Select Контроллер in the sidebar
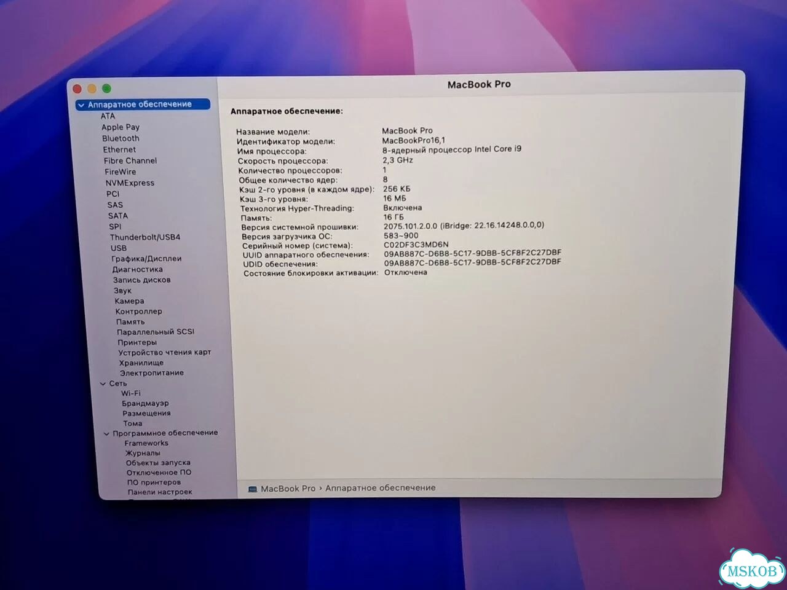This screenshot has height=590, width=787. 139,312
